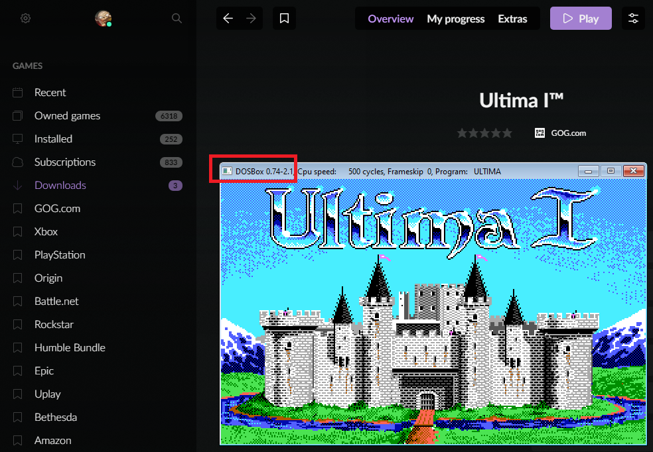Click the forward navigation arrow icon
The image size is (653, 452).
point(250,18)
